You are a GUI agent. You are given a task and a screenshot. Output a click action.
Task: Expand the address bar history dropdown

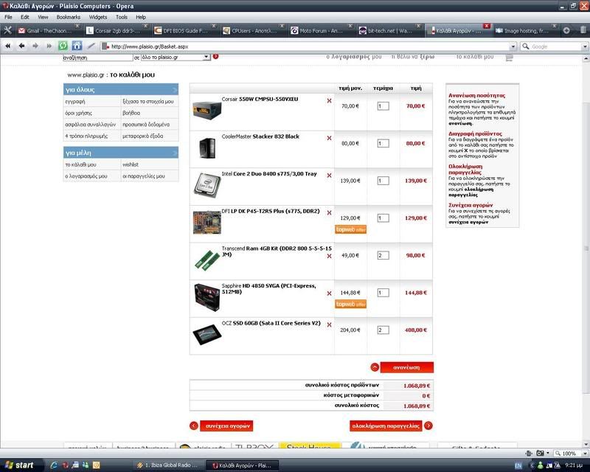pyautogui.click(x=513, y=46)
